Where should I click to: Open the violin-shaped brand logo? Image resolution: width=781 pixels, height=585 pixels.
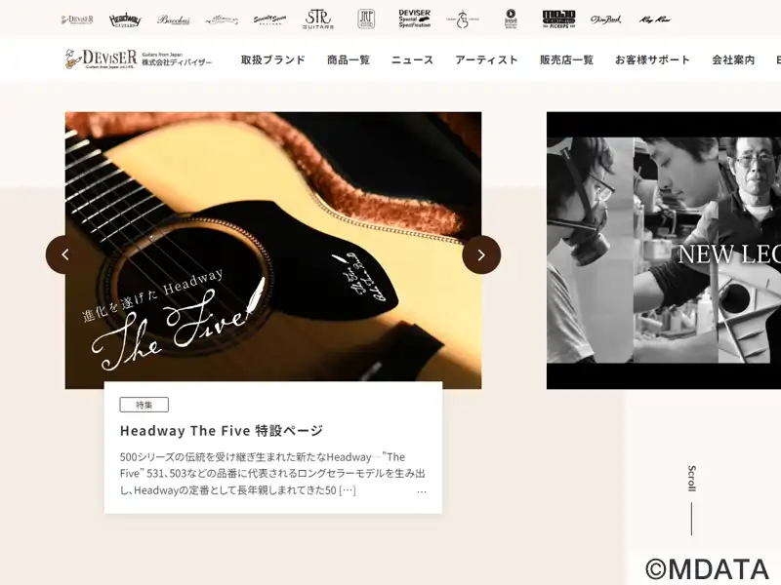pyautogui.click(x=463, y=19)
